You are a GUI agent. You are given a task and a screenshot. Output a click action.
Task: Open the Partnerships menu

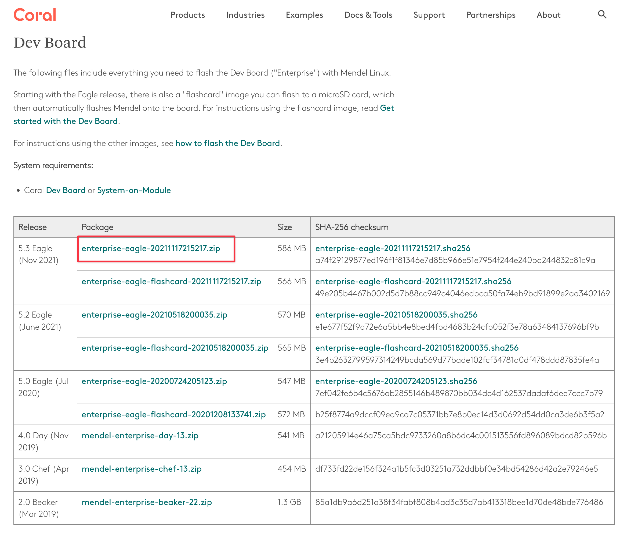click(x=491, y=15)
